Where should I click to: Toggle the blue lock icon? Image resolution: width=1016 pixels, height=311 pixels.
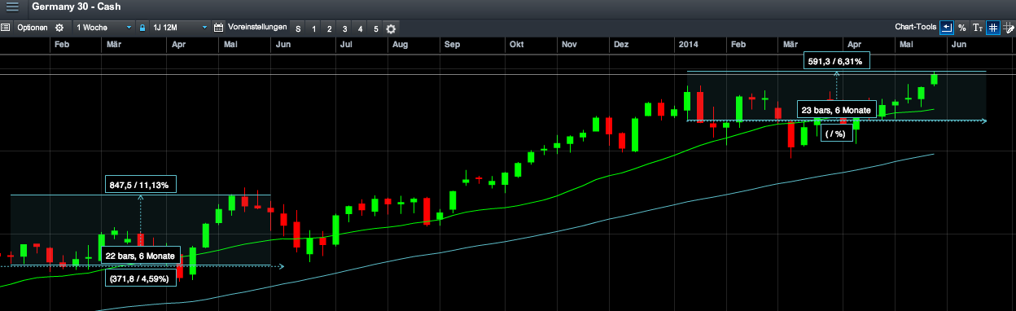point(142,28)
